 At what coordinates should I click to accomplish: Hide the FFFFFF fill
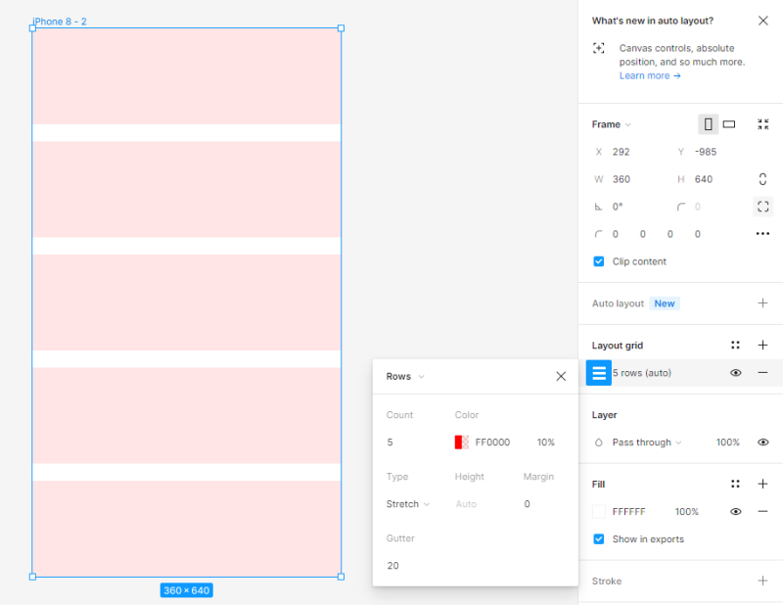[x=735, y=512]
